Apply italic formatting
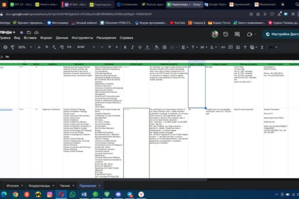 point(133,47)
